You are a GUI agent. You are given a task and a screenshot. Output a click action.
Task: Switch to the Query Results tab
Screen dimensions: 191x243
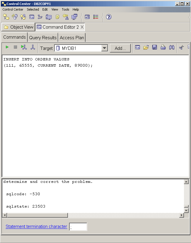click(43, 38)
